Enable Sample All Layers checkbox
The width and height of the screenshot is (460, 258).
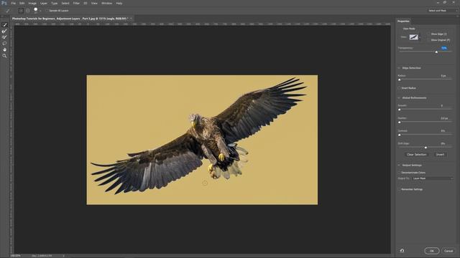coord(47,11)
